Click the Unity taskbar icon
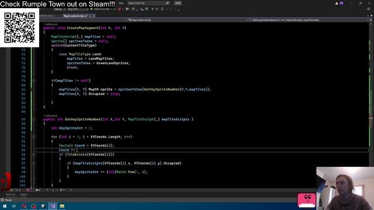374x210 pixels. (43, 206)
